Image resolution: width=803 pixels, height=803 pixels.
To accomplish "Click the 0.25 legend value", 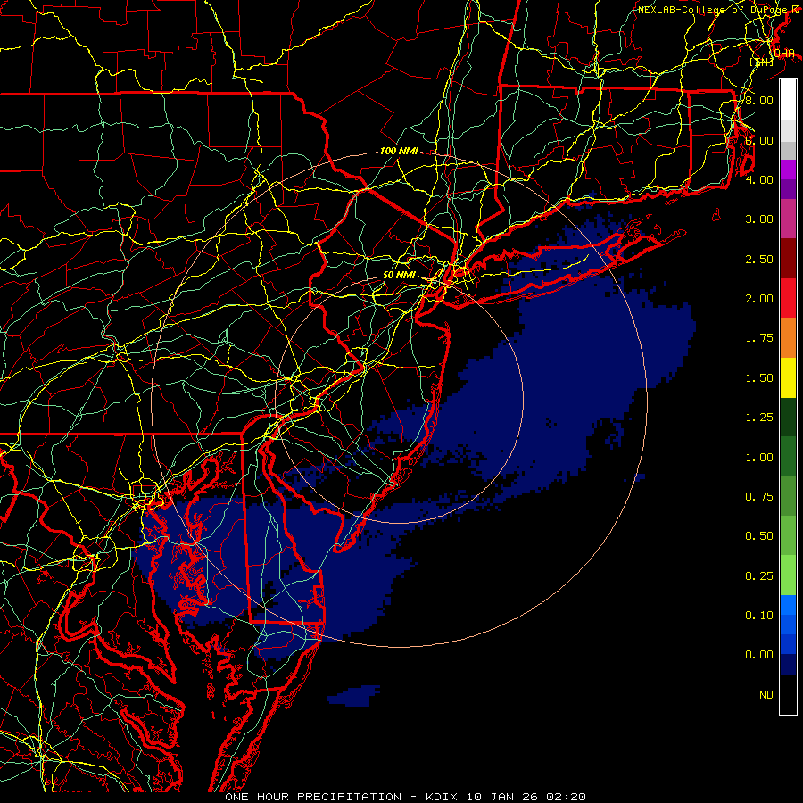I will coord(759,576).
